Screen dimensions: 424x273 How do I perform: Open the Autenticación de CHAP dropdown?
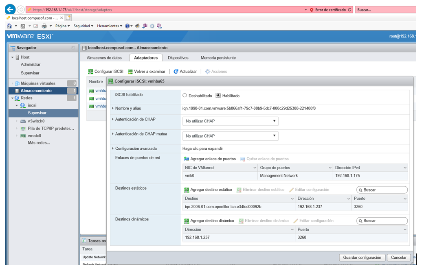(x=231, y=121)
